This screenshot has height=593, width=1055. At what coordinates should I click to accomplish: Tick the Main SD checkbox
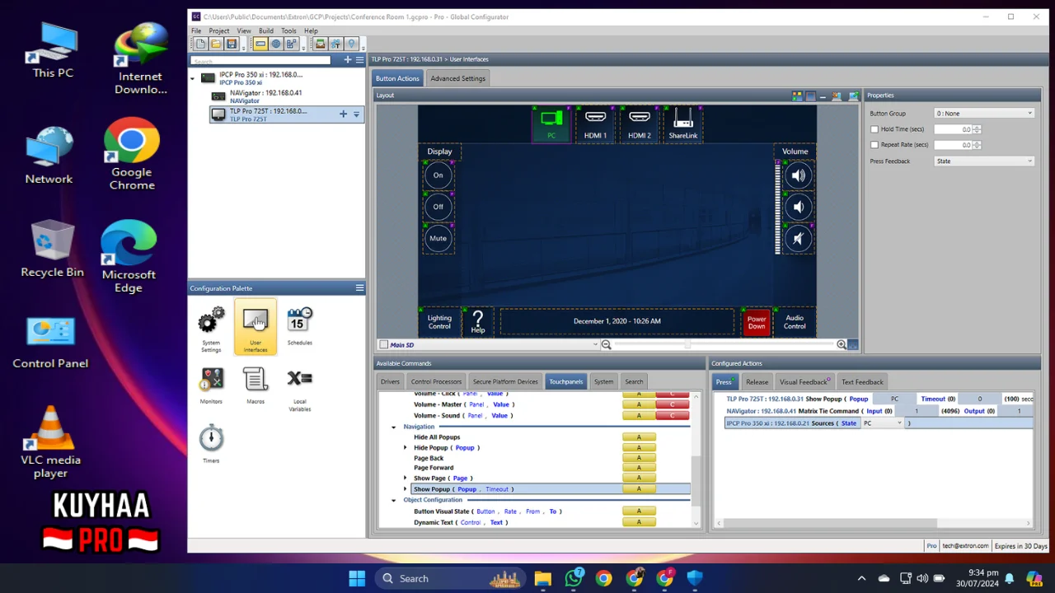pos(383,345)
